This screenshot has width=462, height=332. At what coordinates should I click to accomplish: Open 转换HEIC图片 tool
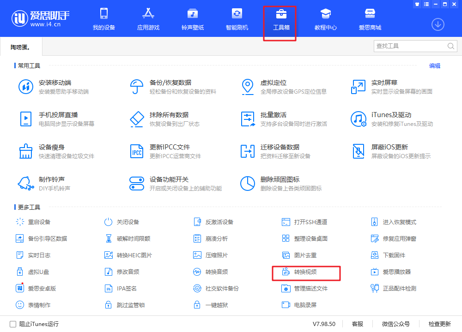(128, 255)
